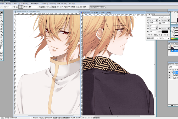Open the opacity 100% slider arrow
The width and height of the screenshot is (178, 119).
click(x=50, y=7)
